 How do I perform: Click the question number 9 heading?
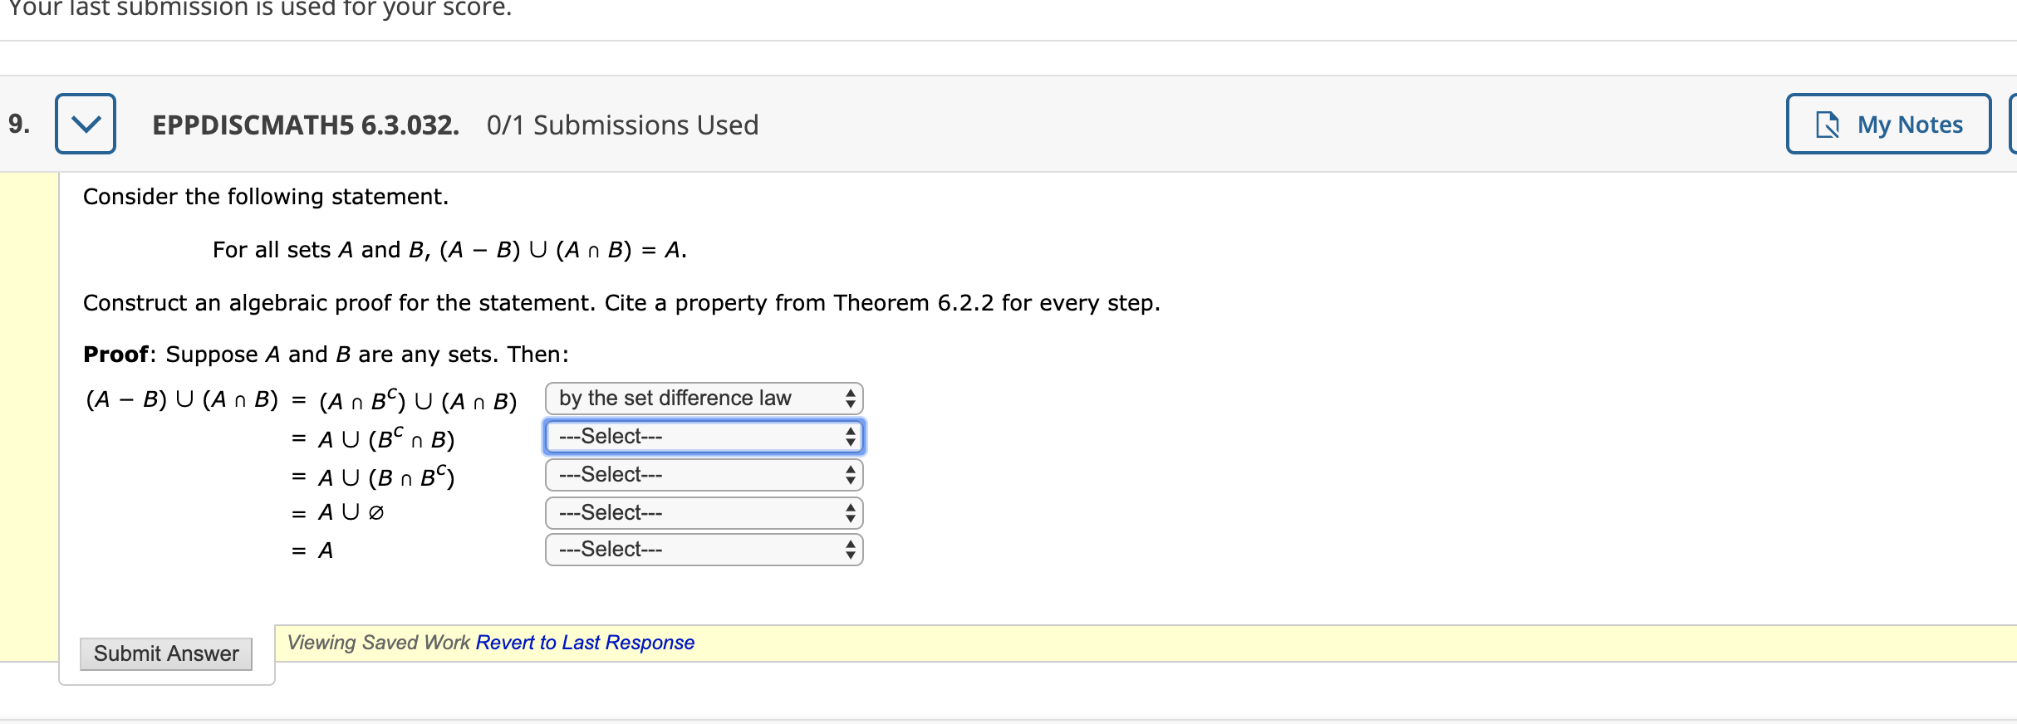17,123
